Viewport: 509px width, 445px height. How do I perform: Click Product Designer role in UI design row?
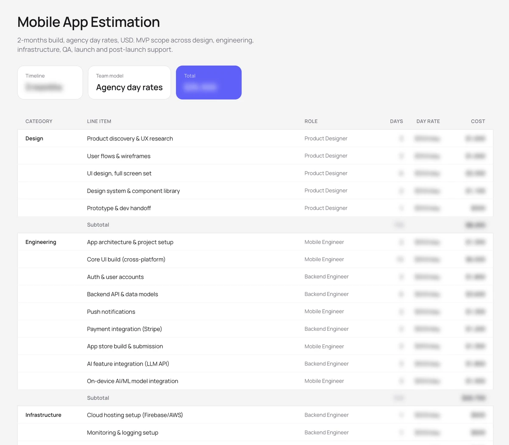coord(326,173)
